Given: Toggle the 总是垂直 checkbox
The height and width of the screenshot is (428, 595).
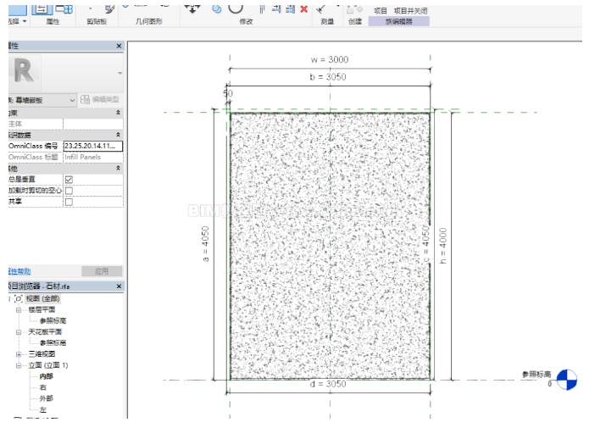Looking at the screenshot, I should click(69, 180).
